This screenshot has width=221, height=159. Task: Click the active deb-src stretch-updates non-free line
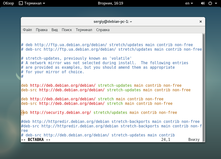[106, 90]
